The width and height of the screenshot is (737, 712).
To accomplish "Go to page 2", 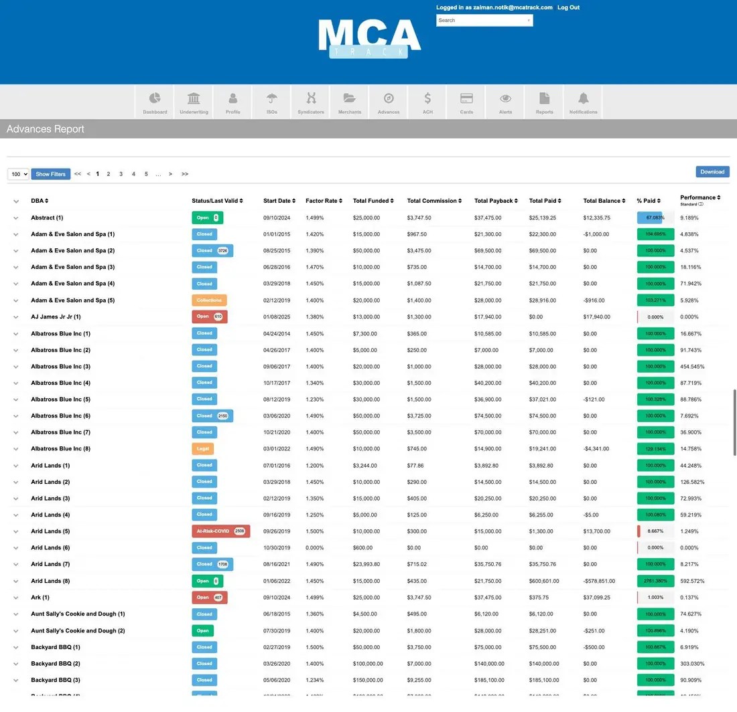I will click(x=109, y=174).
